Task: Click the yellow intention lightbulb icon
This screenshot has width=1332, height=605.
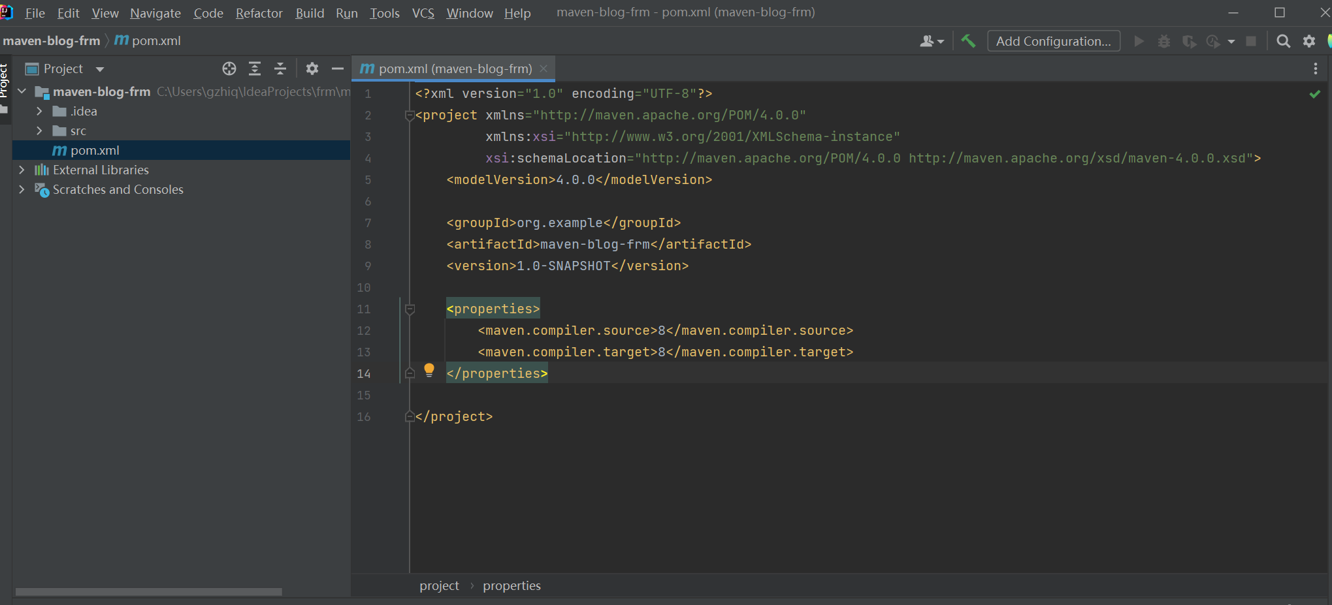Action: pos(429,370)
